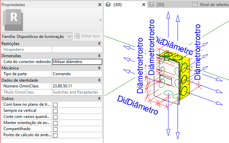Viewport: 229px width, 143px height.
Task: Toggle Corte com vazios quando carregado checkbox
Action: (x=55, y=117)
